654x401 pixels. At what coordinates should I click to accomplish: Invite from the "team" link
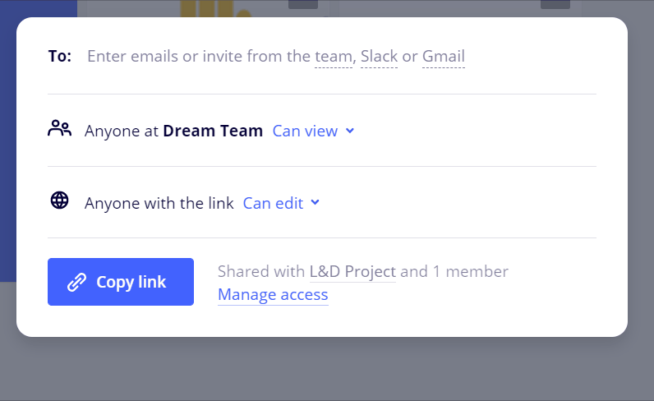pyautogui.click(x=333, y=57)
